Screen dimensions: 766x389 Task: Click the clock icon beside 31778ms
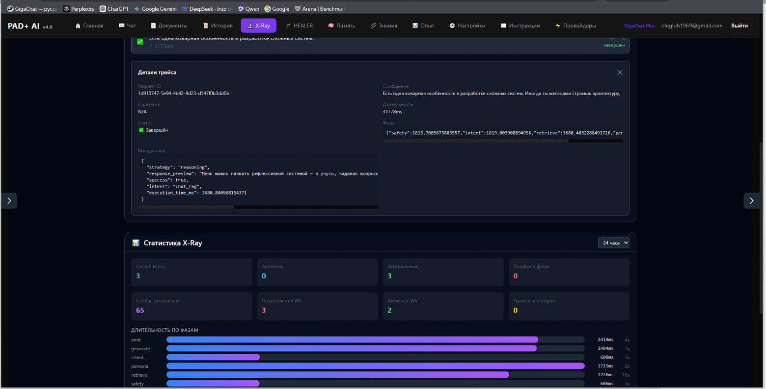point(152,47)
